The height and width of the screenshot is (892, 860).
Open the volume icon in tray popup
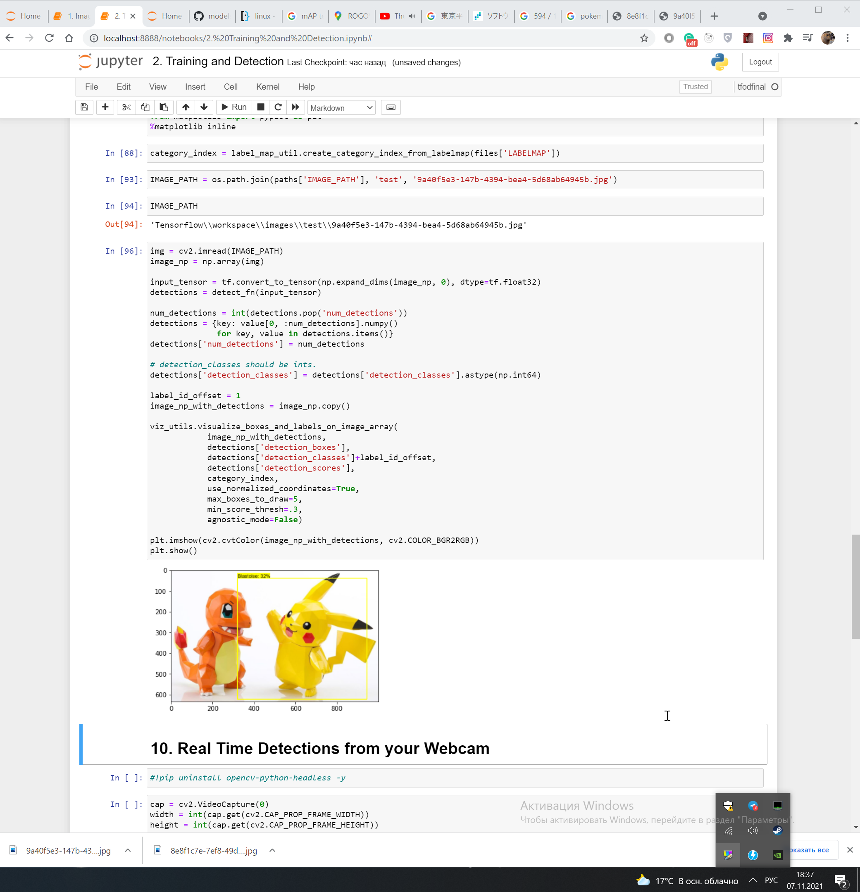(753, 830)
